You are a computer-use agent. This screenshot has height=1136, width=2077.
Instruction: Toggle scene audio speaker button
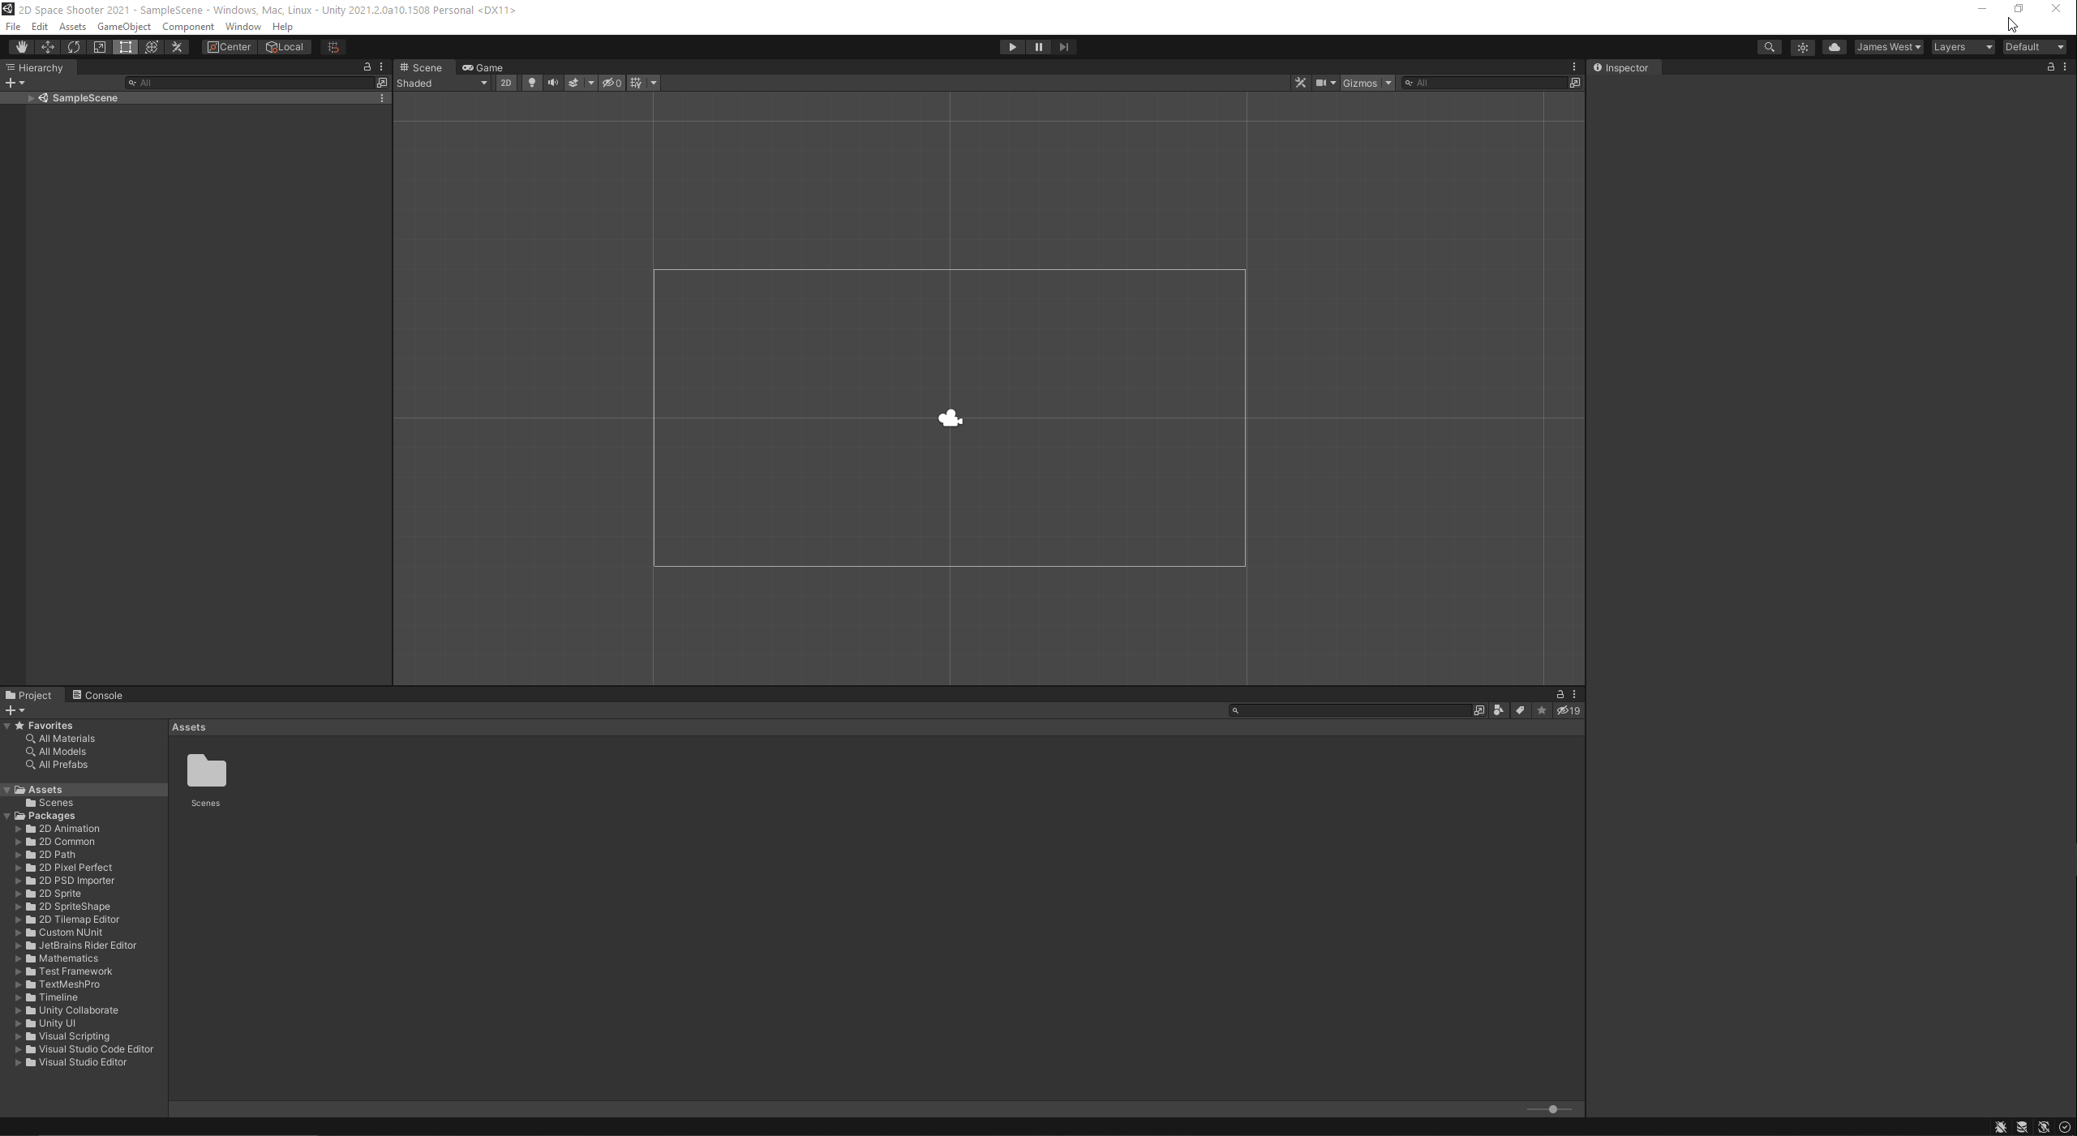click(552, 83)
